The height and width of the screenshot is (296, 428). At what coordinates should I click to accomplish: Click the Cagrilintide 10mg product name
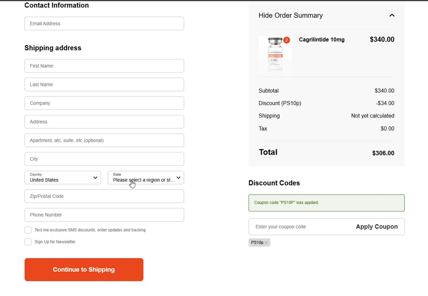(x=322, y=40)
